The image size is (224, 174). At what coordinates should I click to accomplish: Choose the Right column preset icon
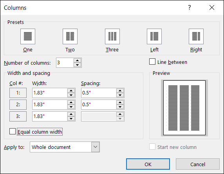(x=196, y=36)
